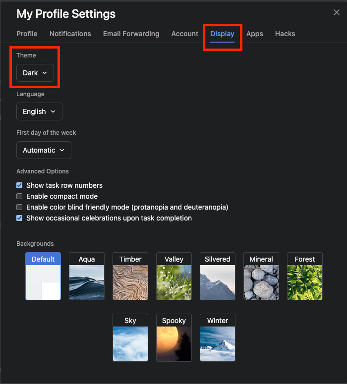Screen dimensions: 347x384
Task: Go to the Hacks tab
Action: (x=285, y=34)
